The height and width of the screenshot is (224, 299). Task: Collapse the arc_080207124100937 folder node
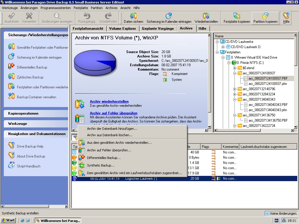234,73
